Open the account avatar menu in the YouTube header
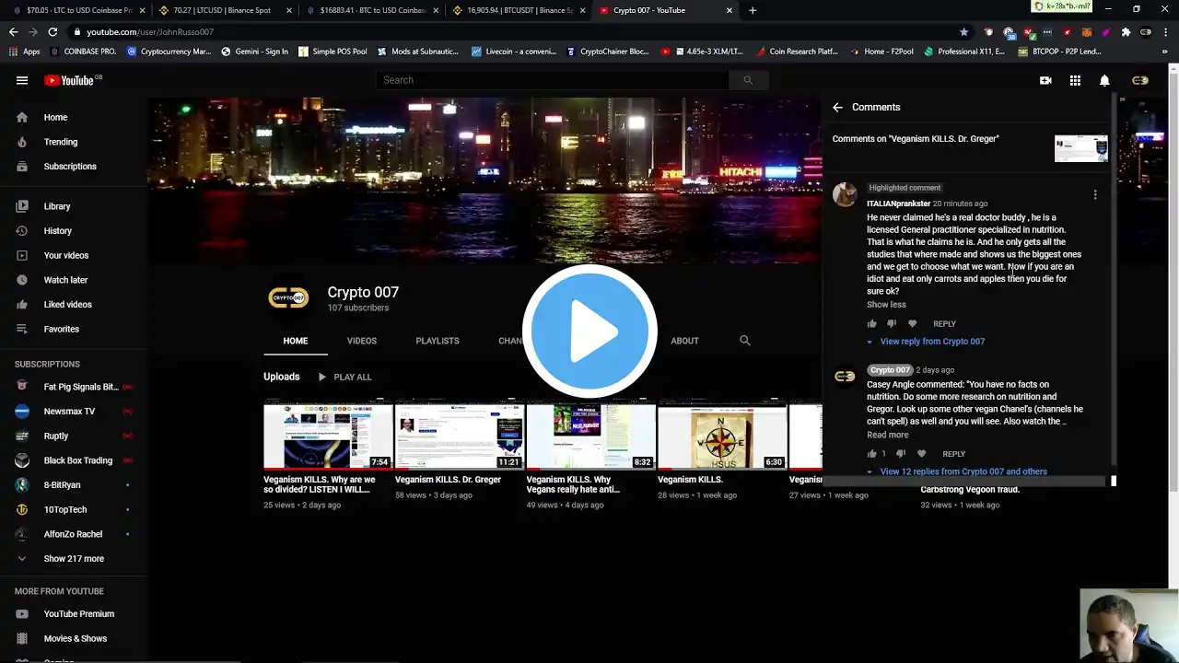 click(1140, 81)
